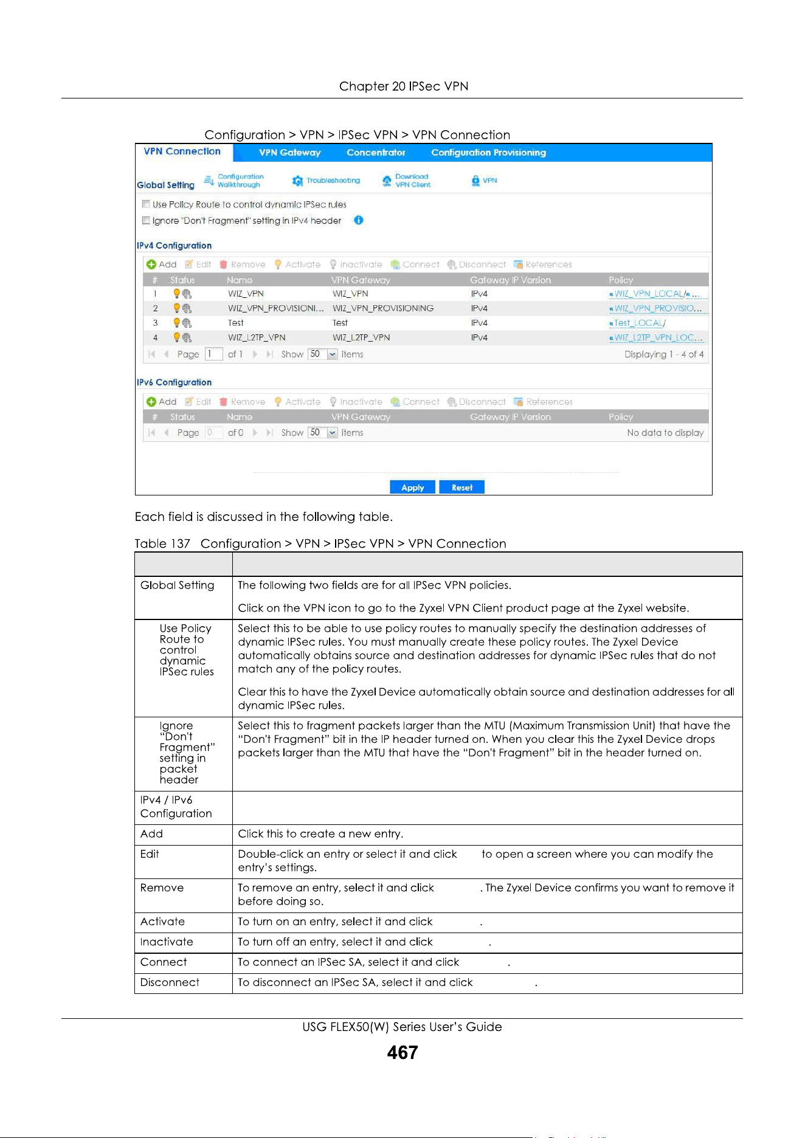Check Ignore Don't Fragment setting in IPv4 header

tap(146, 221)
